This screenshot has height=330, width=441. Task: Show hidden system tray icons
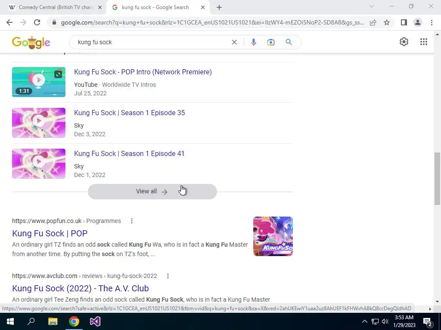point(364,321)
